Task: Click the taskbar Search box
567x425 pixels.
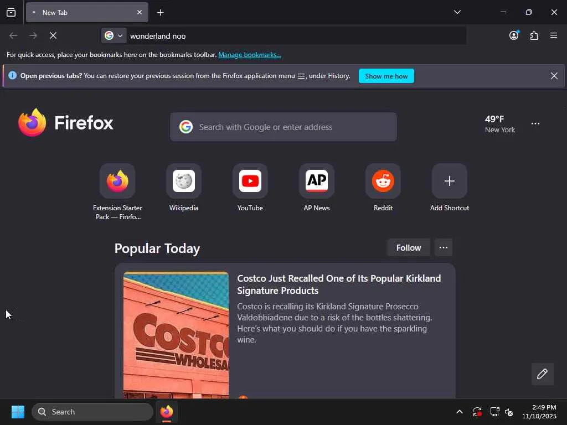Action: 92,412
